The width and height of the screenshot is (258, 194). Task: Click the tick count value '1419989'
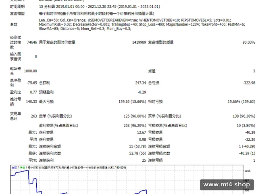(139, 42)
